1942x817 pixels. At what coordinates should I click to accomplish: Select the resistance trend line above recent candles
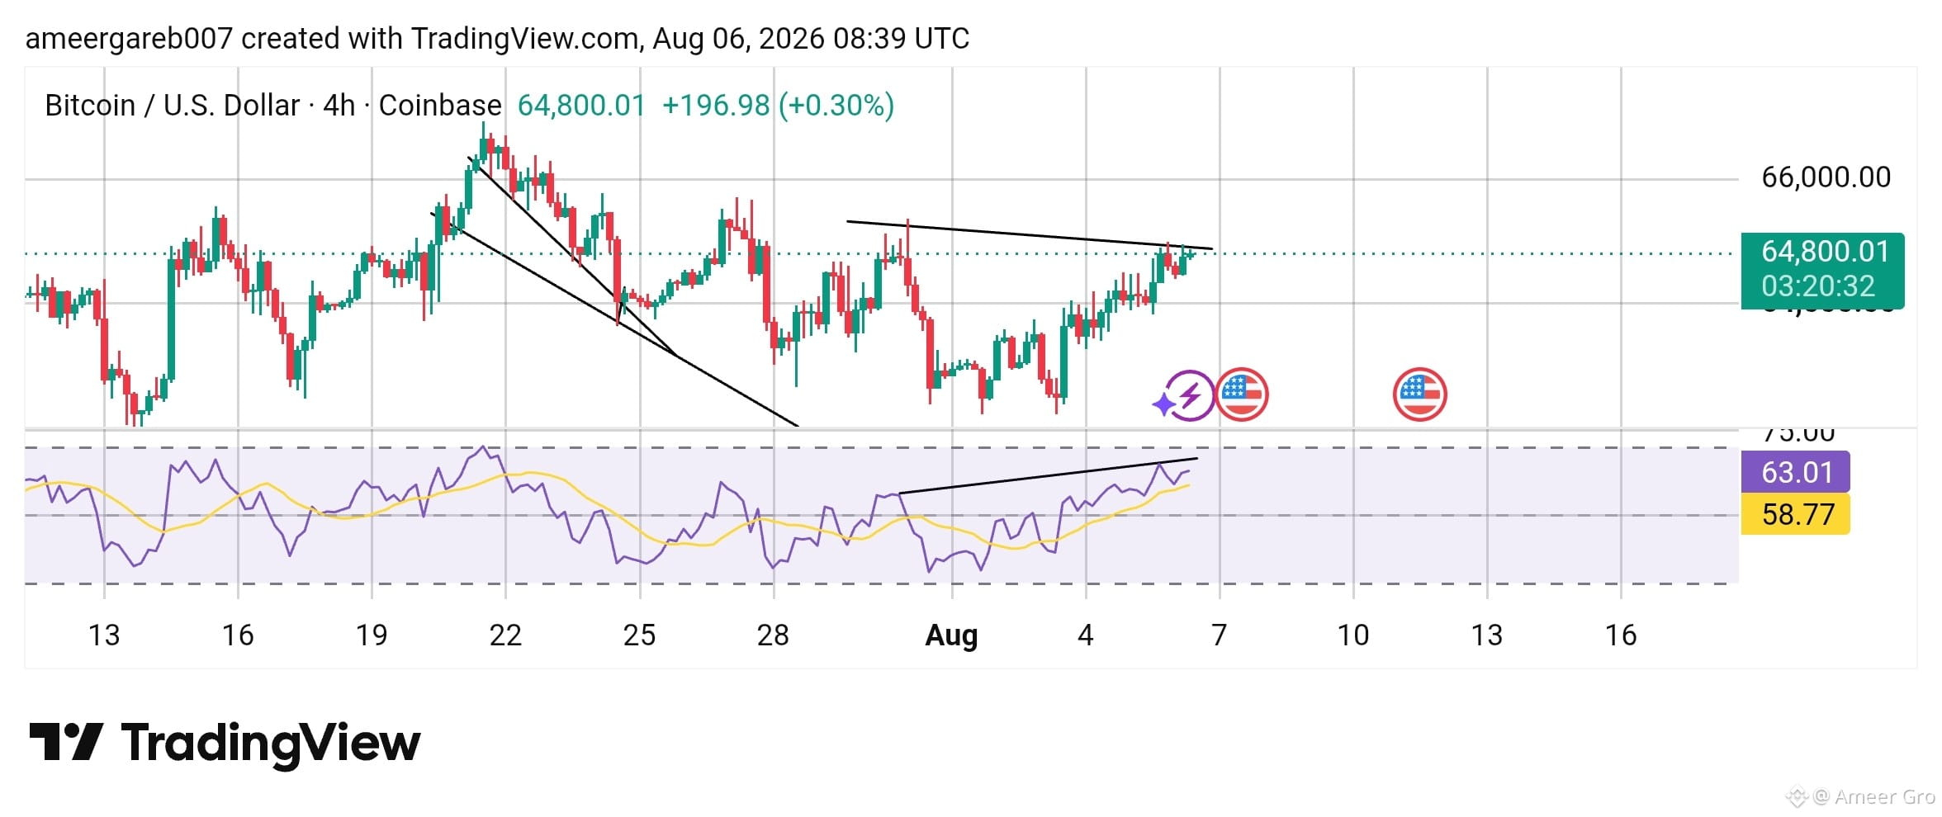(x=1030, y=234)
